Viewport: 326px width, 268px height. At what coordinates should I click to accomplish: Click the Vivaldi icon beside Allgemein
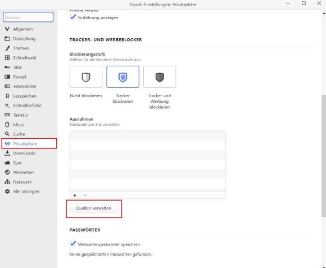point(7,29)
